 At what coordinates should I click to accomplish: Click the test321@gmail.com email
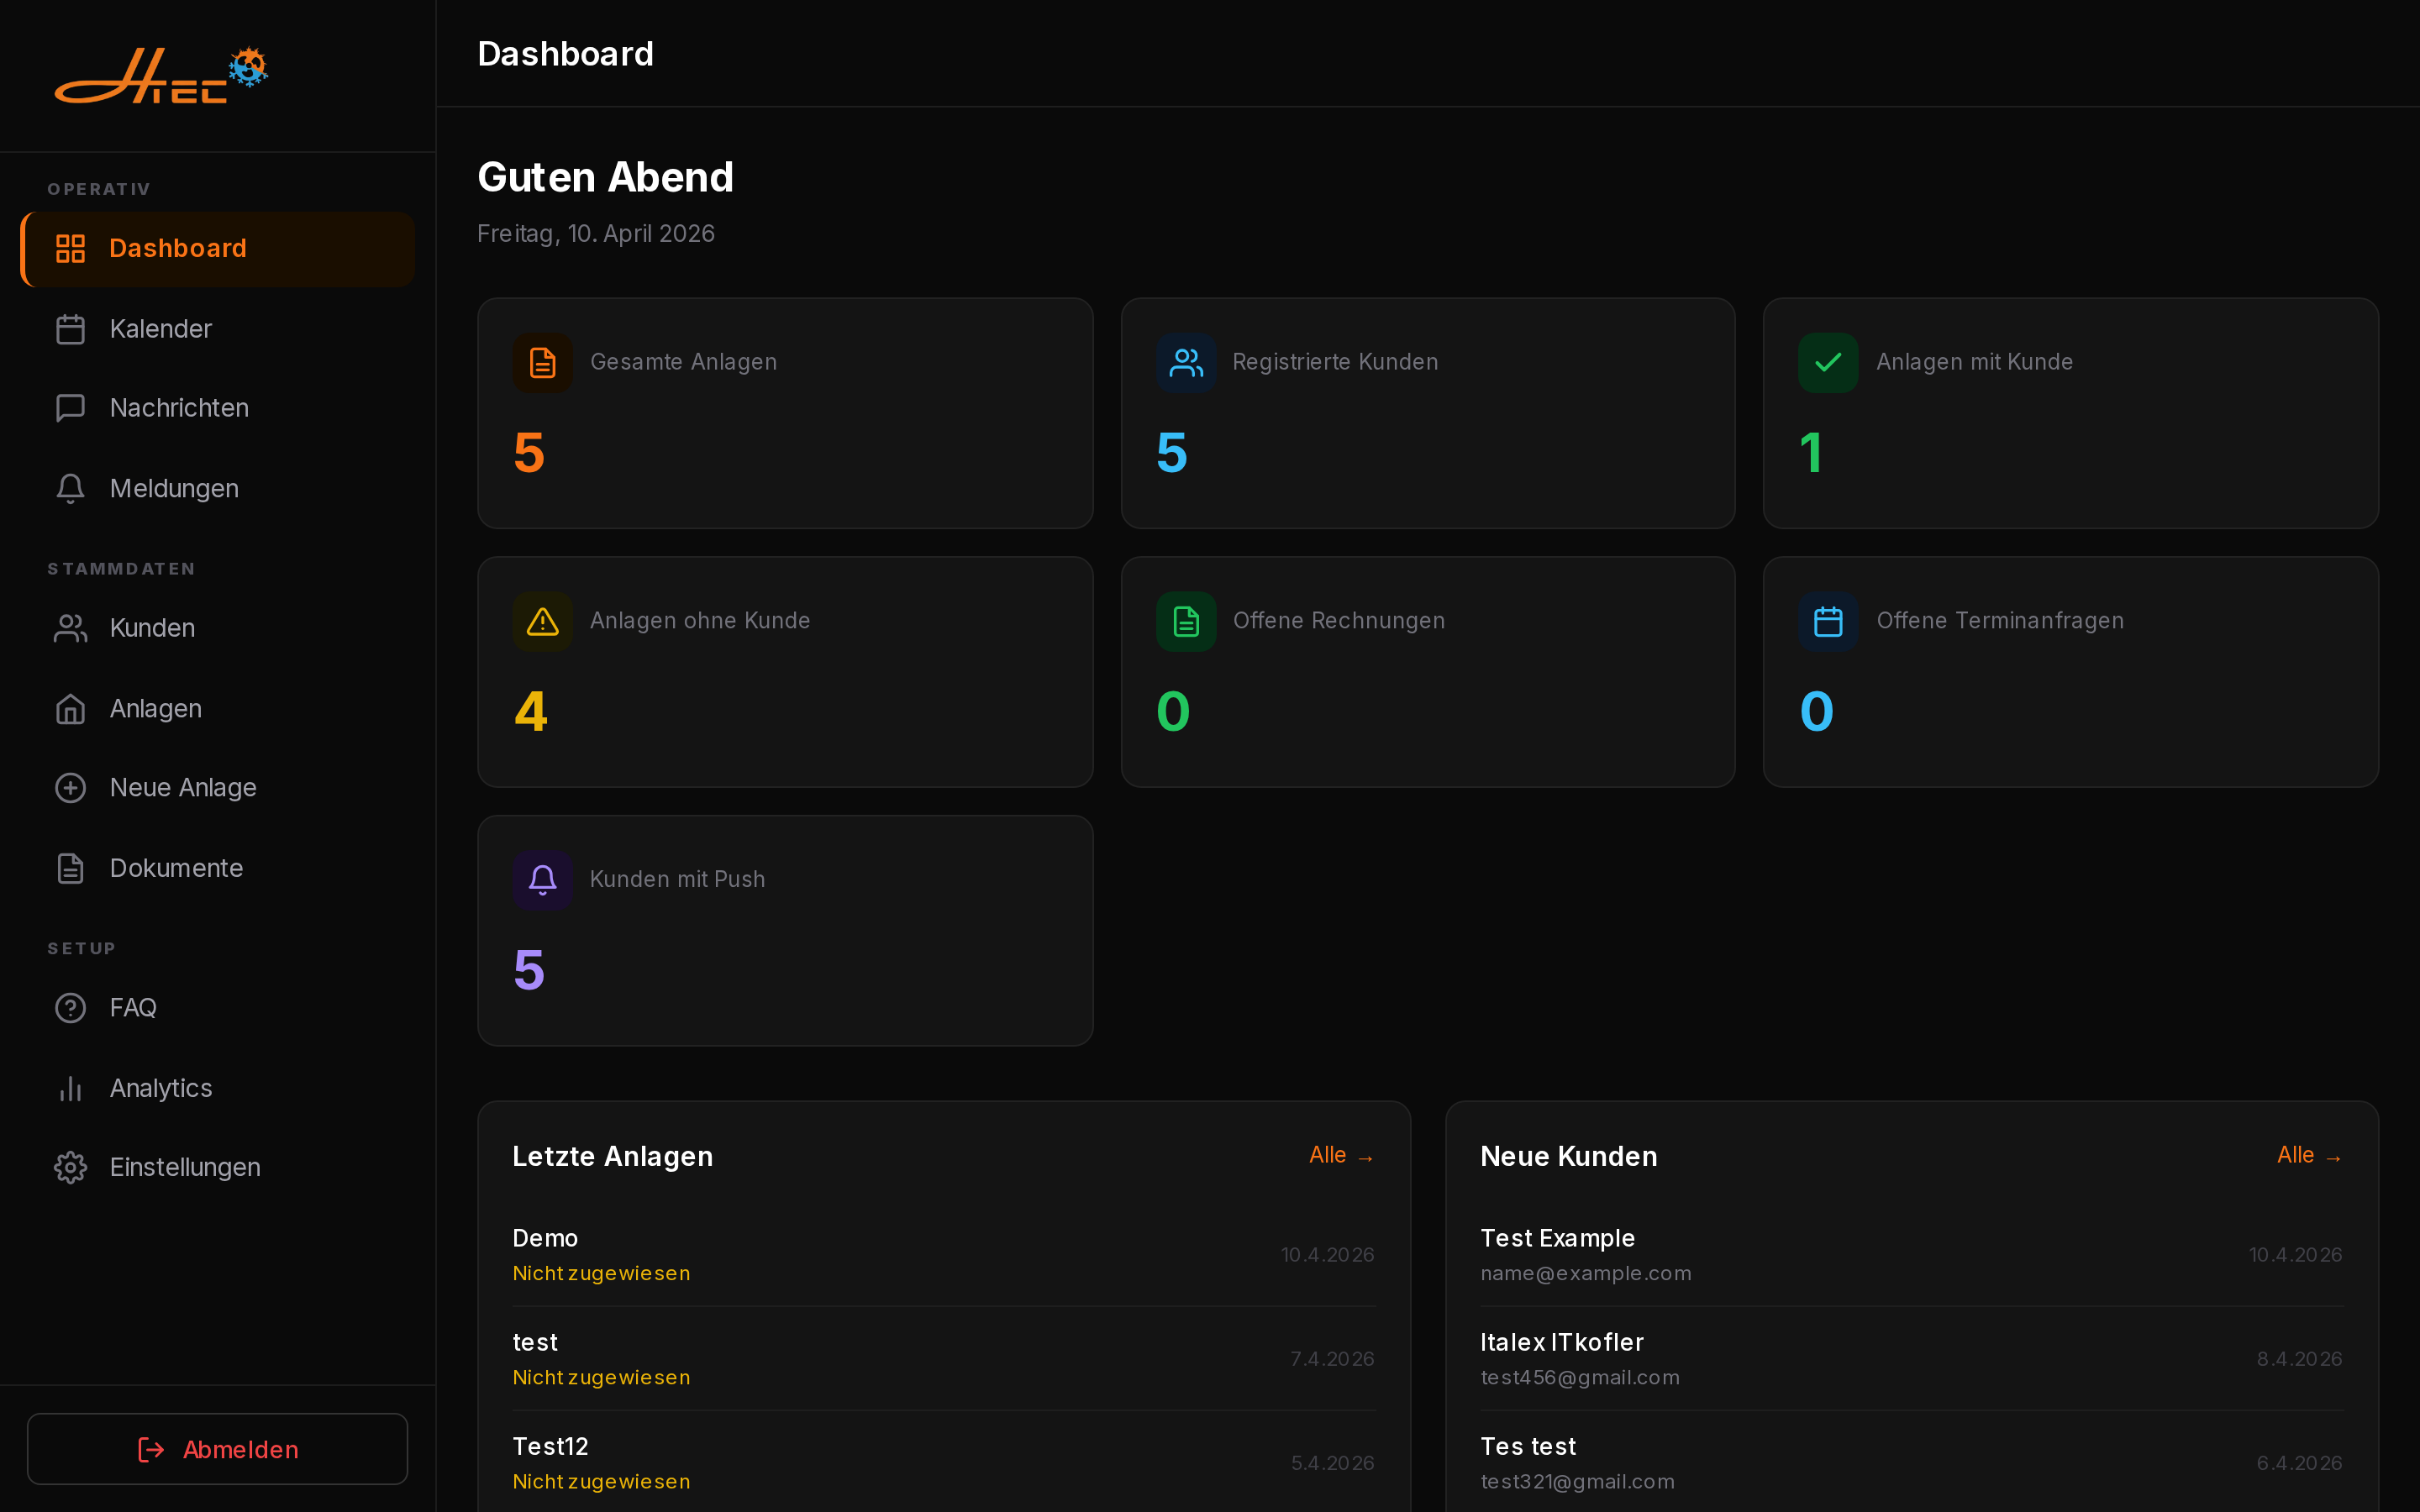point(1577,1481)
